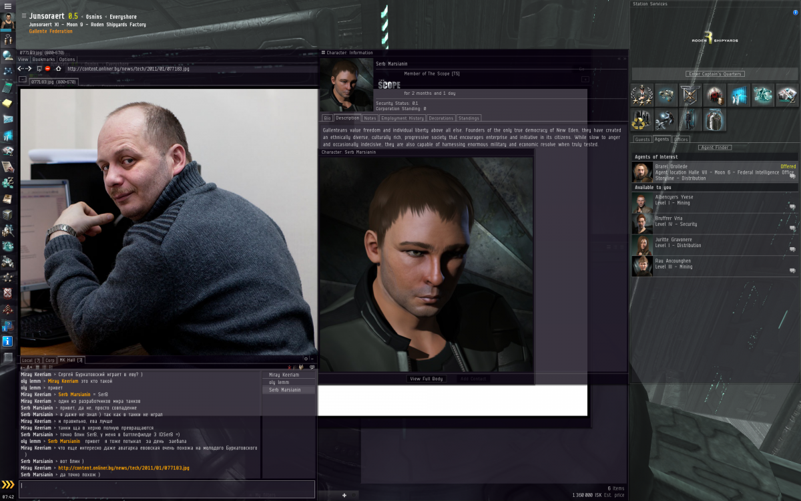Select the 077183.jpg browser tab
Screen dimensions: 801x501
pyautogui.click(x=53, y=82)
